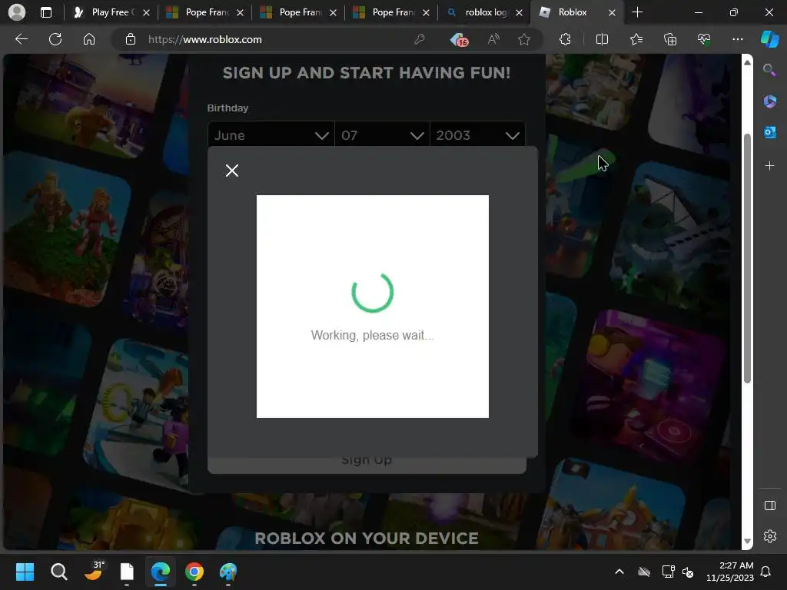Open Collections panel
Image resolution: width=787 pixels, height=590 pixels.
670,39
